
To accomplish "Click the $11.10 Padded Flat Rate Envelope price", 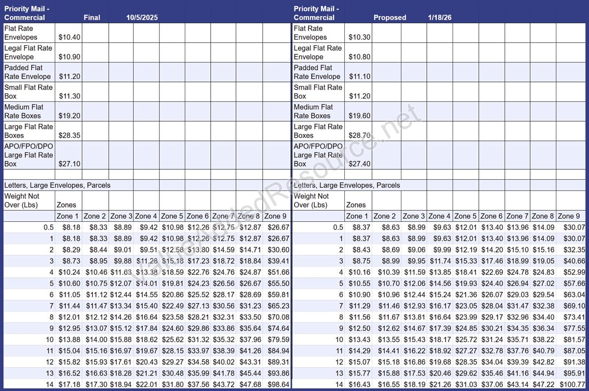I will [x=359, y=76].
